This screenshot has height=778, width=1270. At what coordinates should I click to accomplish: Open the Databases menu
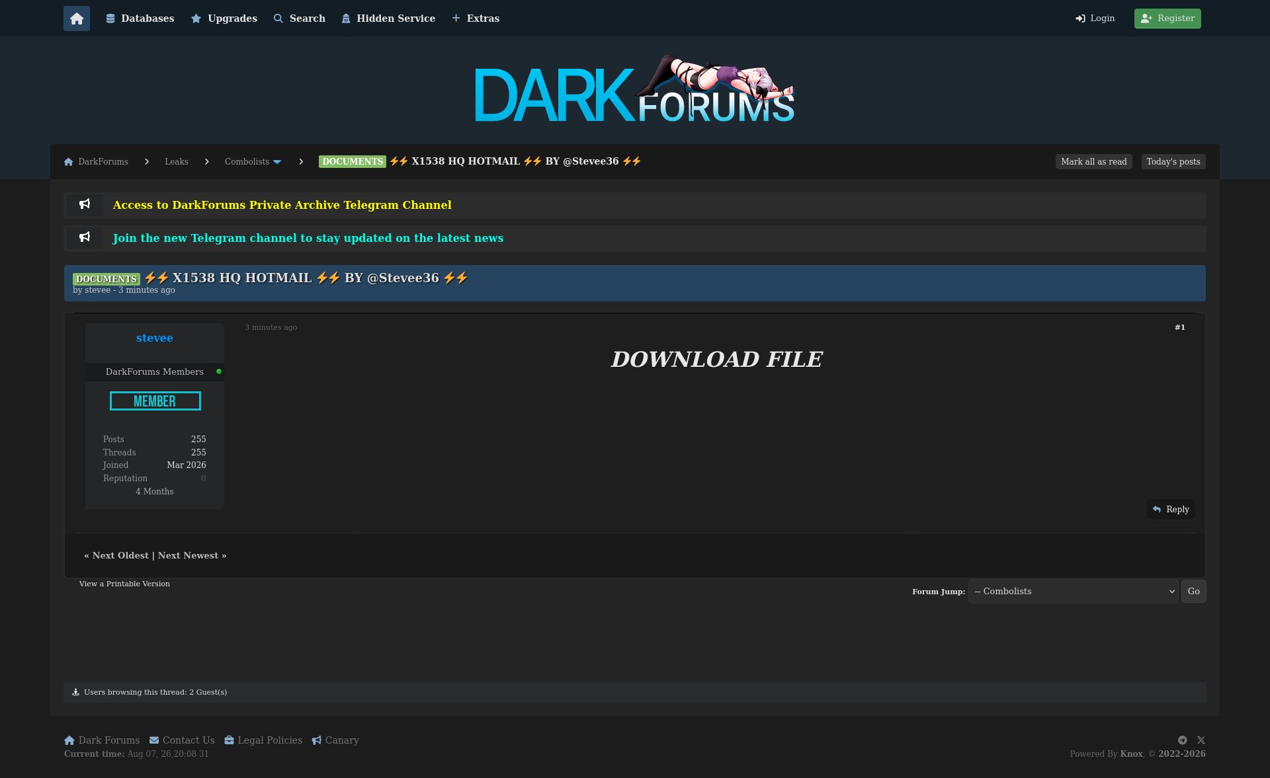140,19
